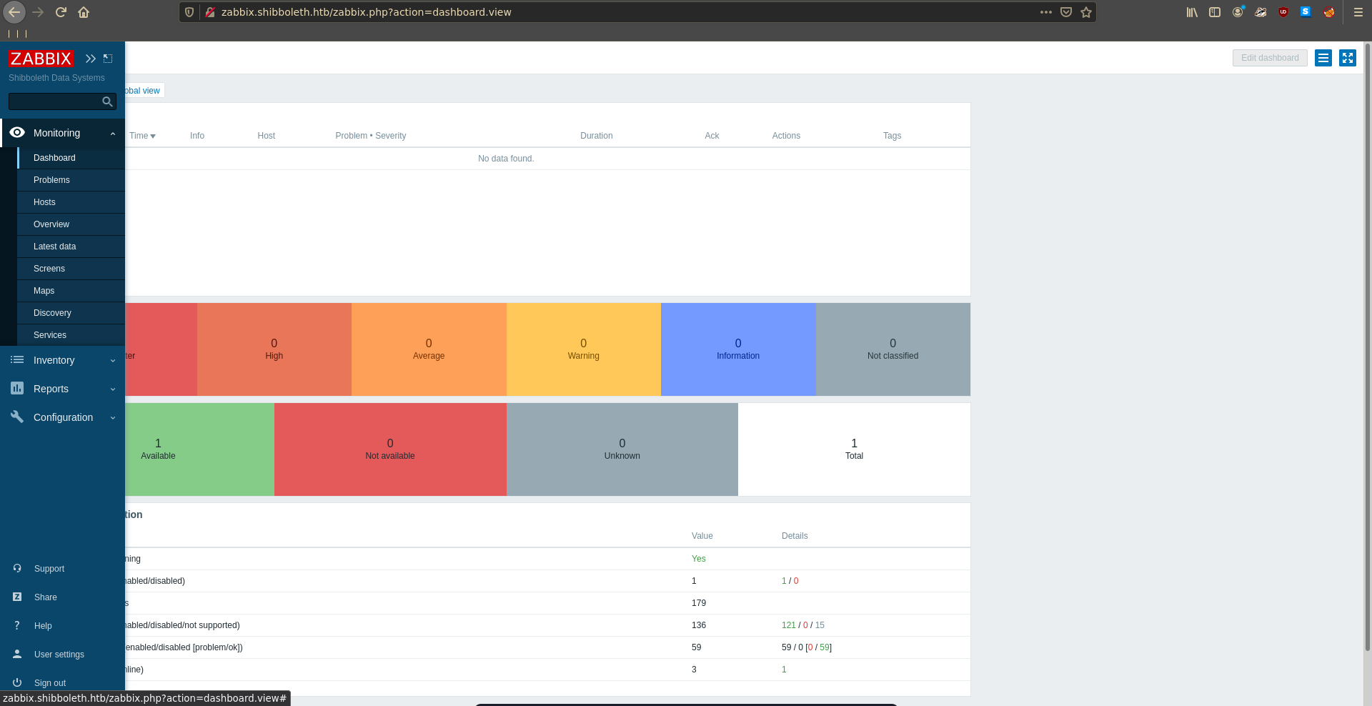
Task: Click browser bookmark star icon
Action: coord(1086,12)
